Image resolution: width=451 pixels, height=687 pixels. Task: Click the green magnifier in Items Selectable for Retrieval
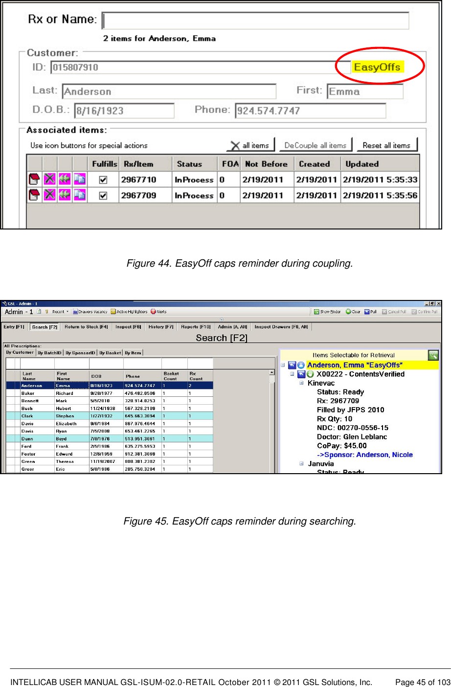click(433, 355)
